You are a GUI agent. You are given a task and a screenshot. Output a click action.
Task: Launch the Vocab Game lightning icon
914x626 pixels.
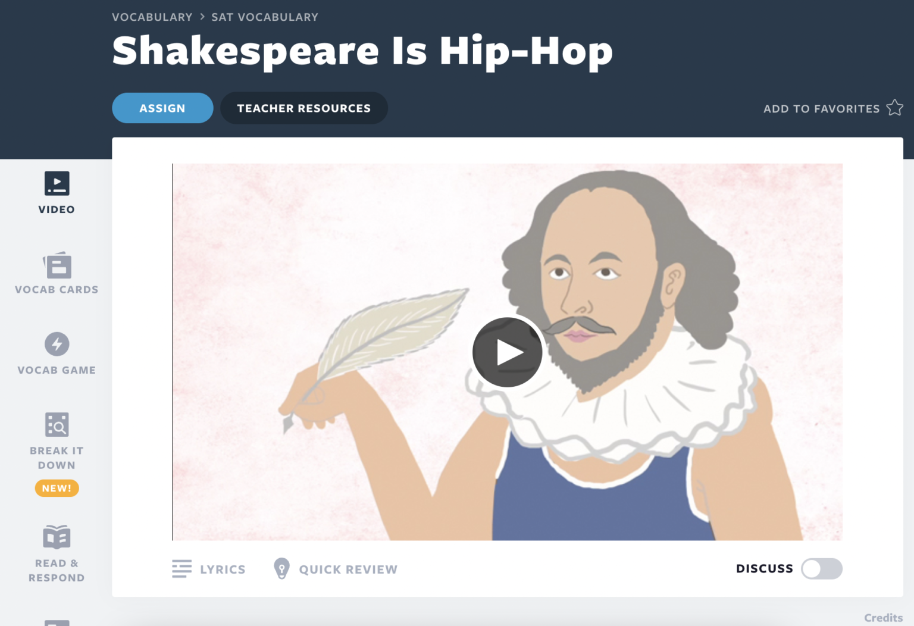click(57, 344)
